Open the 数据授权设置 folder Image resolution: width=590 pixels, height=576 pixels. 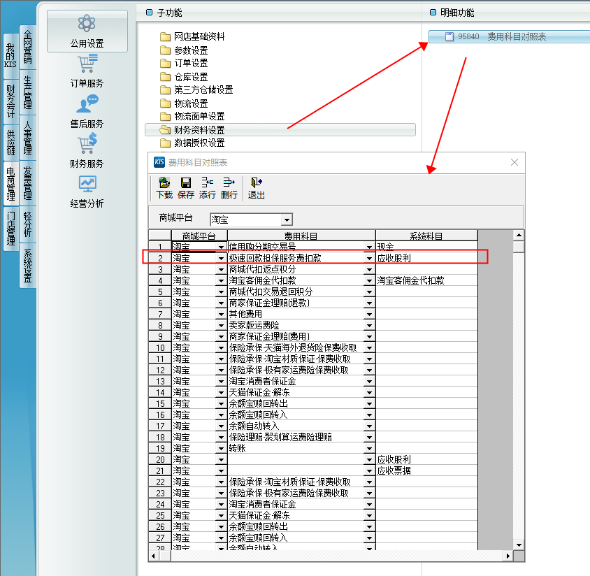click(192, 143)
